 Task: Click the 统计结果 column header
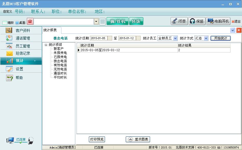pyautogui.click(x=204, y=45)
